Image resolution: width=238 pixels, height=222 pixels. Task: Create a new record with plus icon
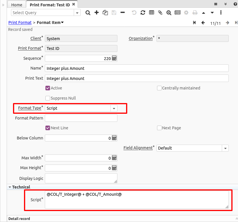[97, 13]
